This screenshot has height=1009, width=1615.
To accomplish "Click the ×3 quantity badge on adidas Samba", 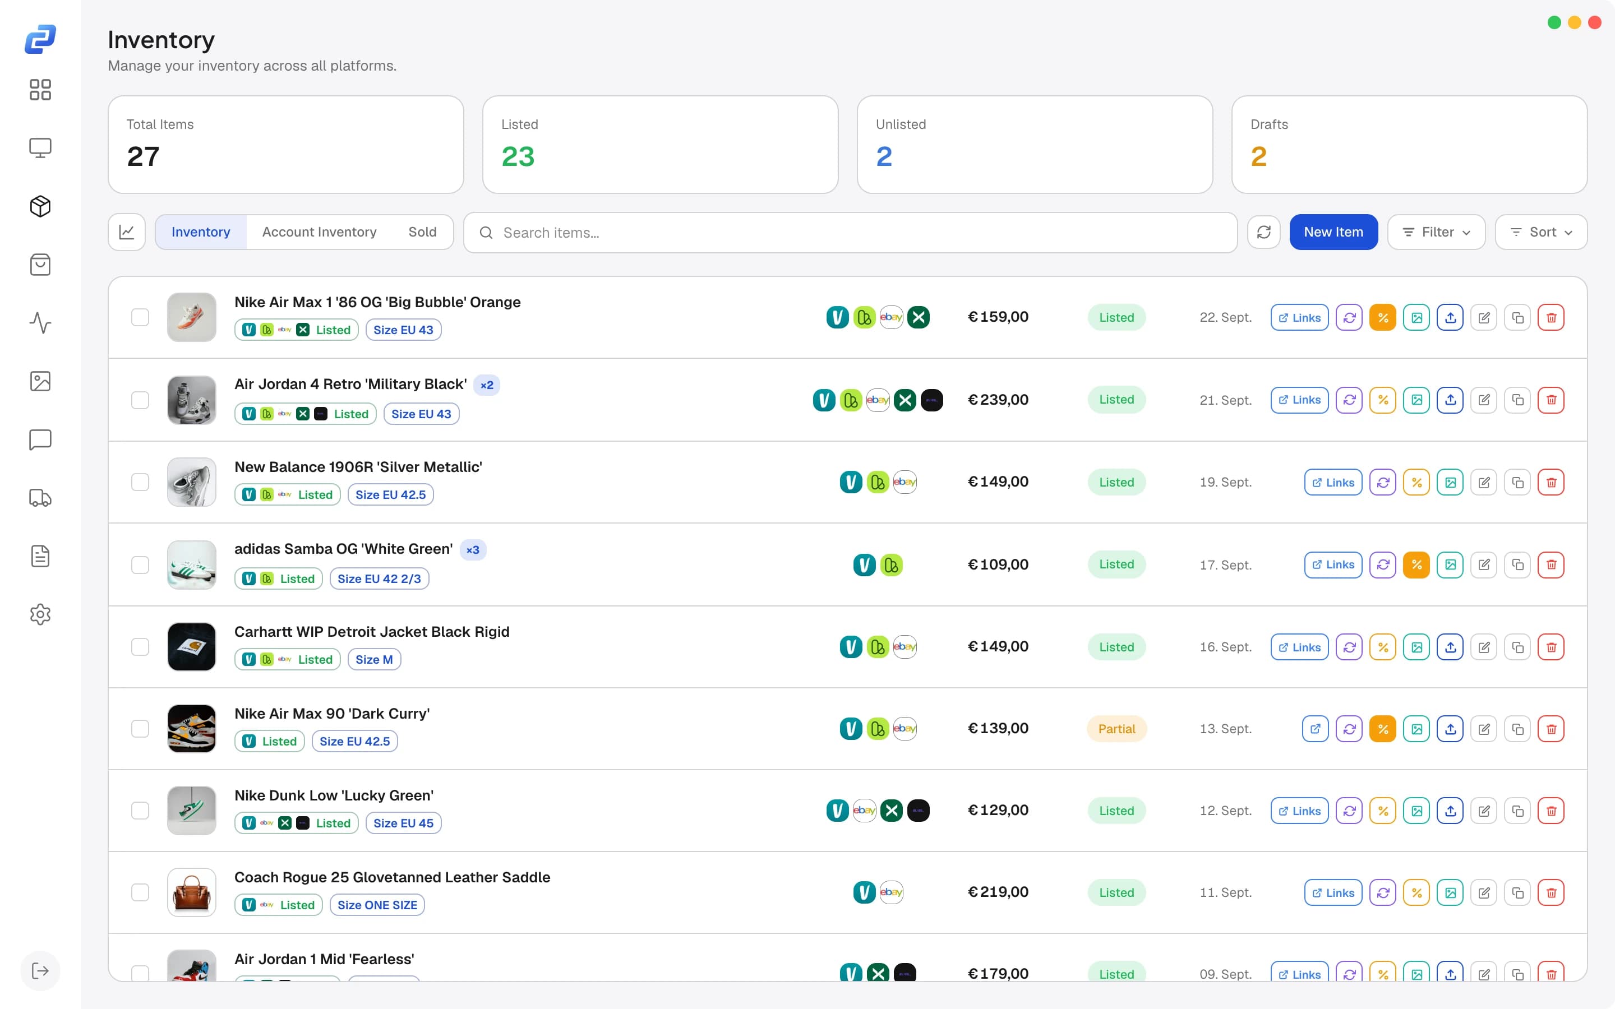I will pyautogui.click(x=473, y=550).
